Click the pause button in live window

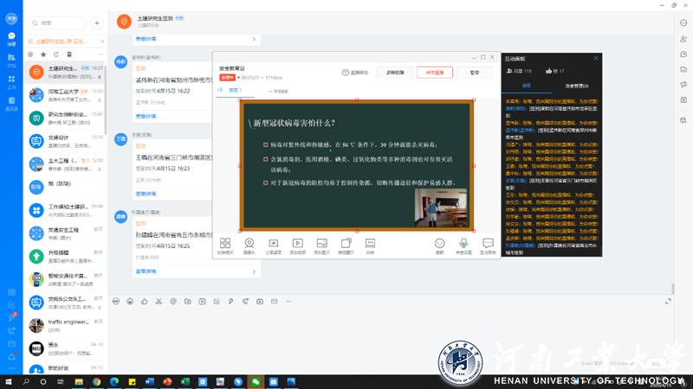click(x=475, y=73)
